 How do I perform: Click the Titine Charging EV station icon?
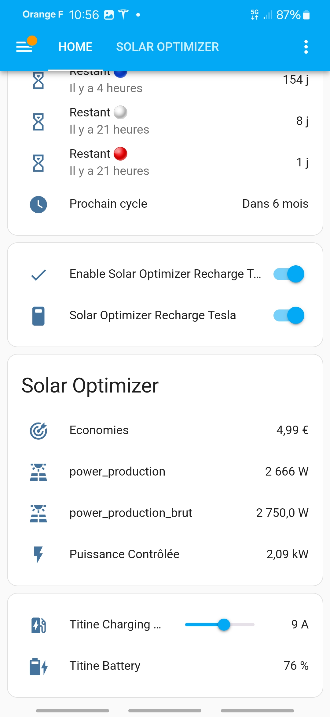pyautogui.click(x=38, y=625)
